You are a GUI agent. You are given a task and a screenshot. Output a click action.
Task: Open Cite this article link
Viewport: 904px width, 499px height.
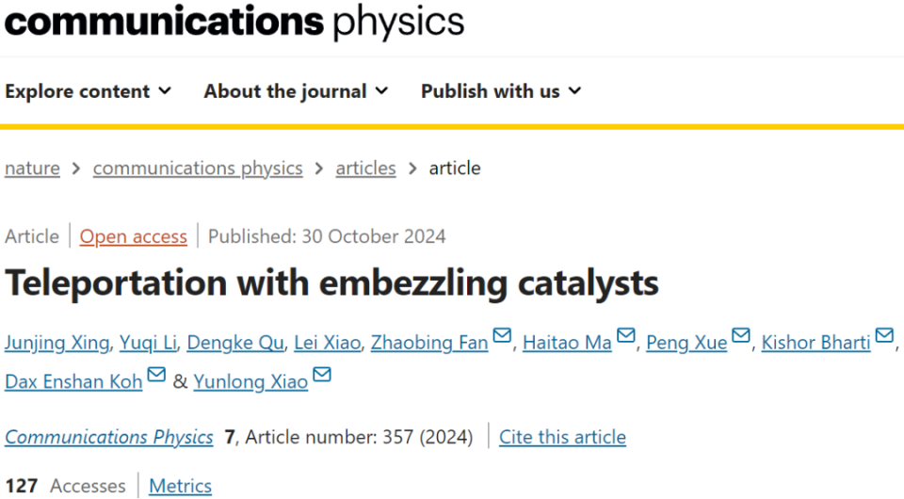pyautogui.click(x=563, y=437)
